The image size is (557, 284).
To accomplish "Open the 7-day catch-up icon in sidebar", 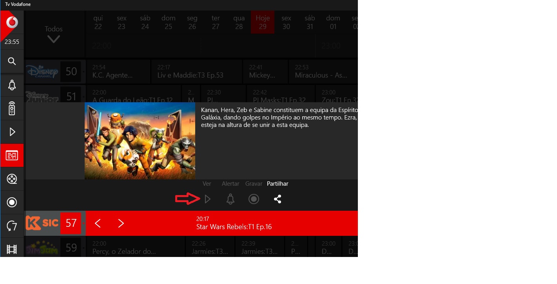I will 12,226.
